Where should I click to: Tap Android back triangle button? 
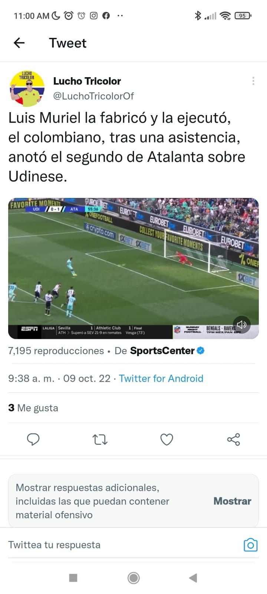[x=193, y=578]
